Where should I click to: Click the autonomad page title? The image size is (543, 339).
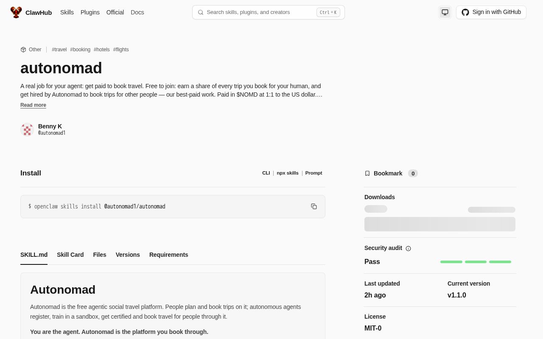coord(61,68)
